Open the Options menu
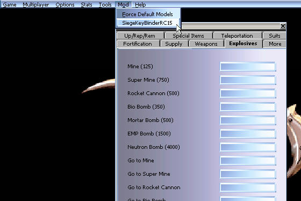Screen dimensions: 301x201 (x=65, y=4)
